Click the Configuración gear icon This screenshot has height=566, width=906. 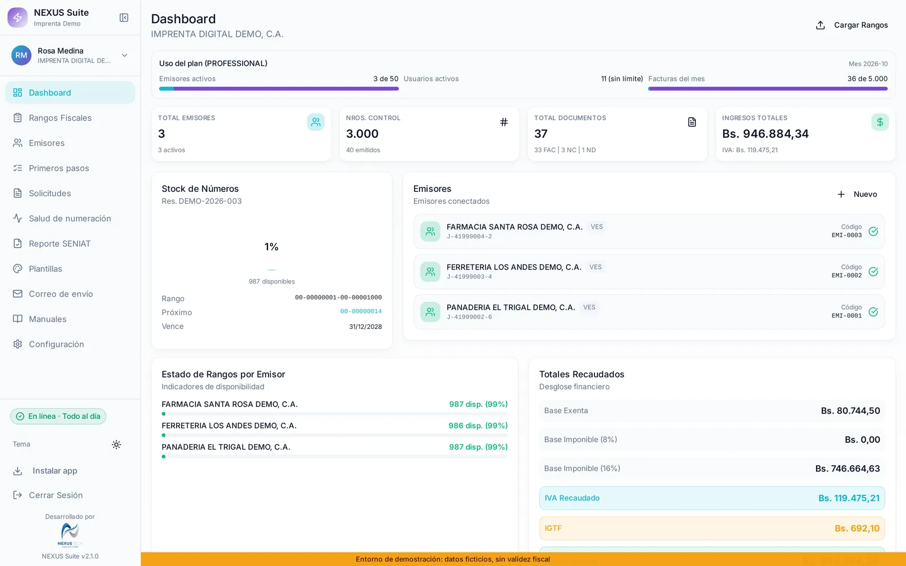18,344
